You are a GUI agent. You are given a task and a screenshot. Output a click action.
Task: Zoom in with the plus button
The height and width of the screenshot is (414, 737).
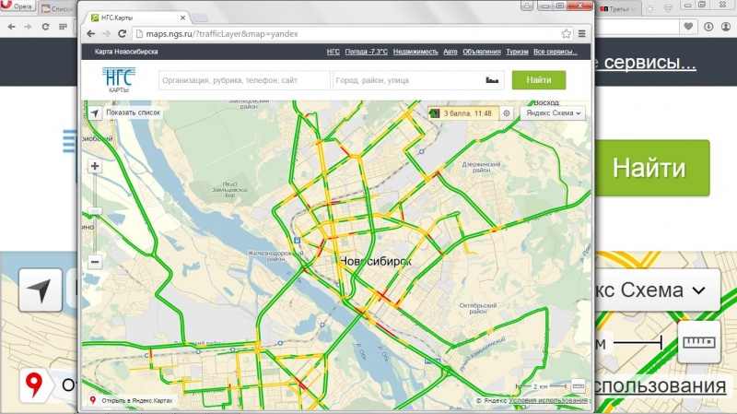point(95,166)
